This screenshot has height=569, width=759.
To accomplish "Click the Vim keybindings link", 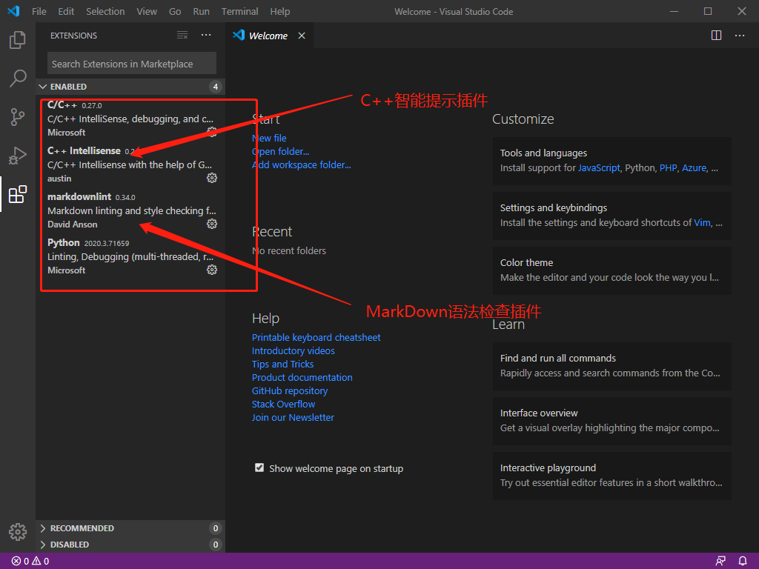I will (x=703, y=222).
